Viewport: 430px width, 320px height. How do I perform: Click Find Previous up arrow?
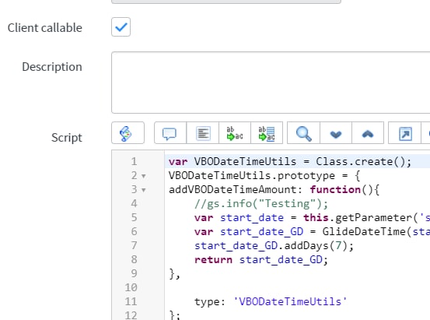click(x=368, y=133)
